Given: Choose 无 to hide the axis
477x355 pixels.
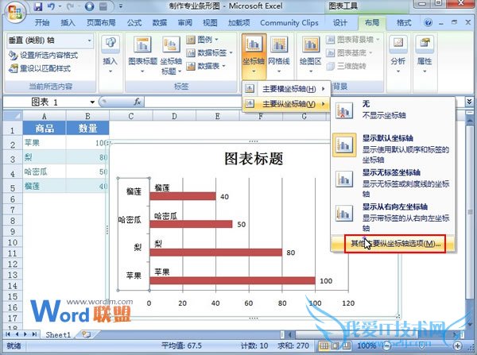Looking at the screenshot, I should click(393, 110).
